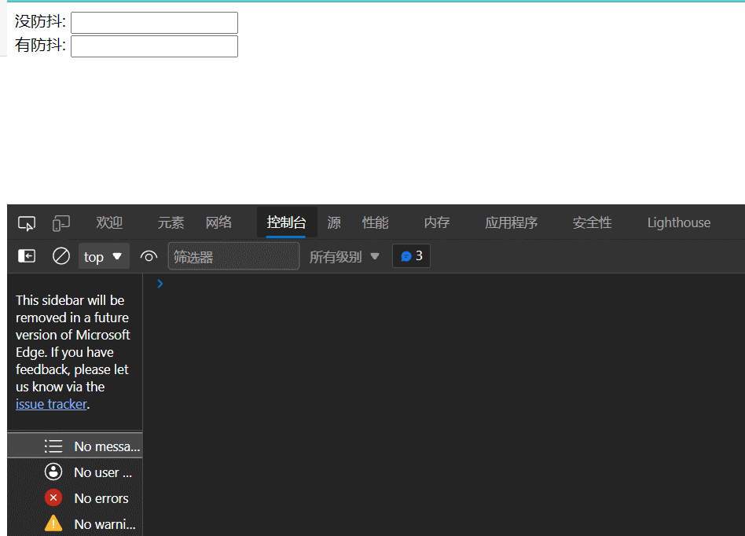The image size is (745, 536).
Task: Select the No errors sidebar row
Action: [75, 498]
